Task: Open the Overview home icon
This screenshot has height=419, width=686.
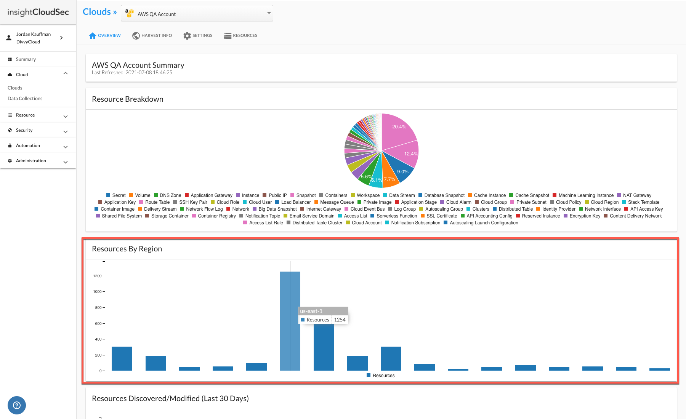Action: pyautogui.click(x=93, y=35)
